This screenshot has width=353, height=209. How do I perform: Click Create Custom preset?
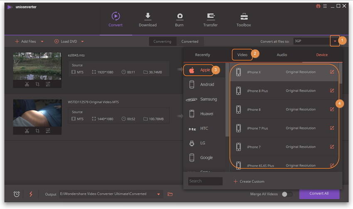(249, 182)
